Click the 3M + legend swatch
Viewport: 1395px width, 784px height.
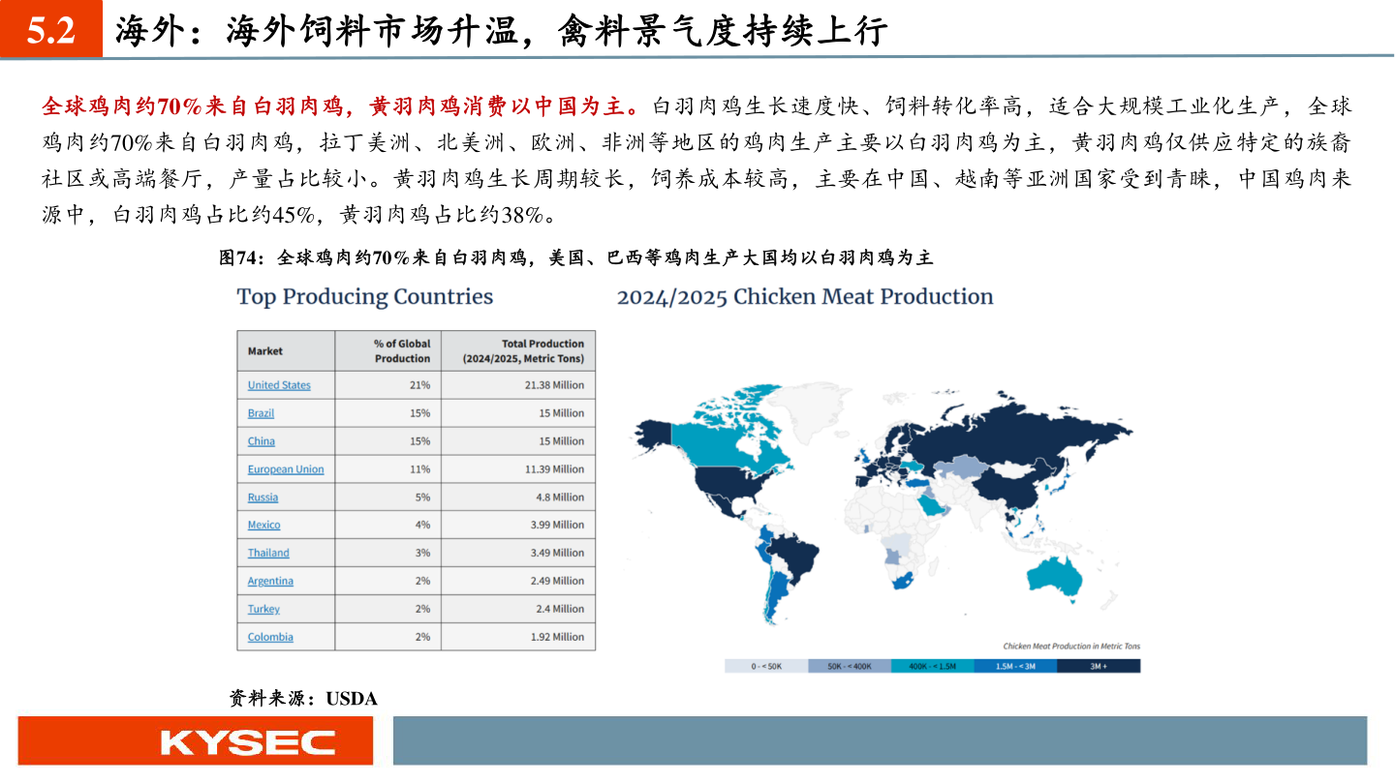tap(1100, 666)
